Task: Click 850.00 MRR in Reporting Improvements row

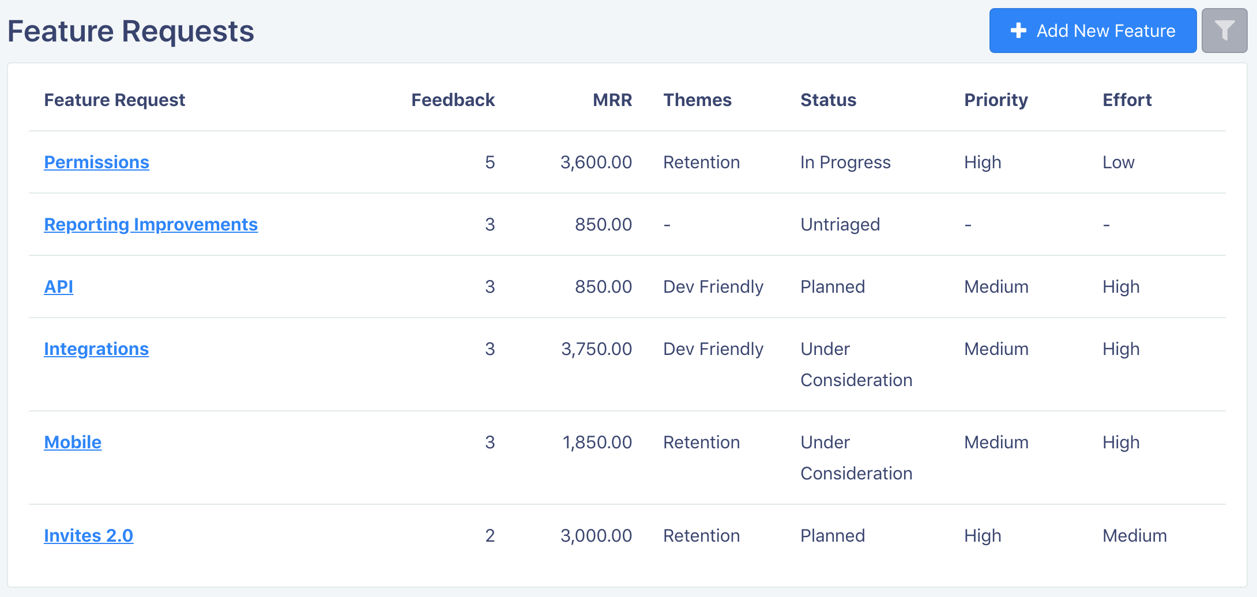Action: (603, 225)
